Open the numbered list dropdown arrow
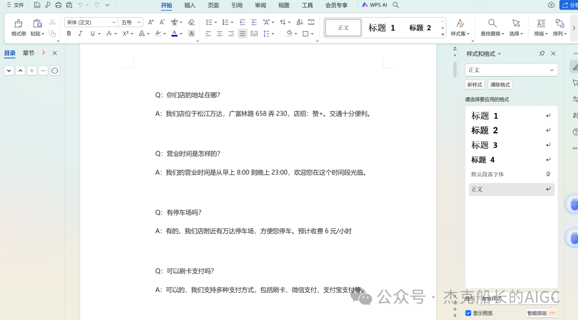Viewport: 578px width, 320px height. [232, 22]
